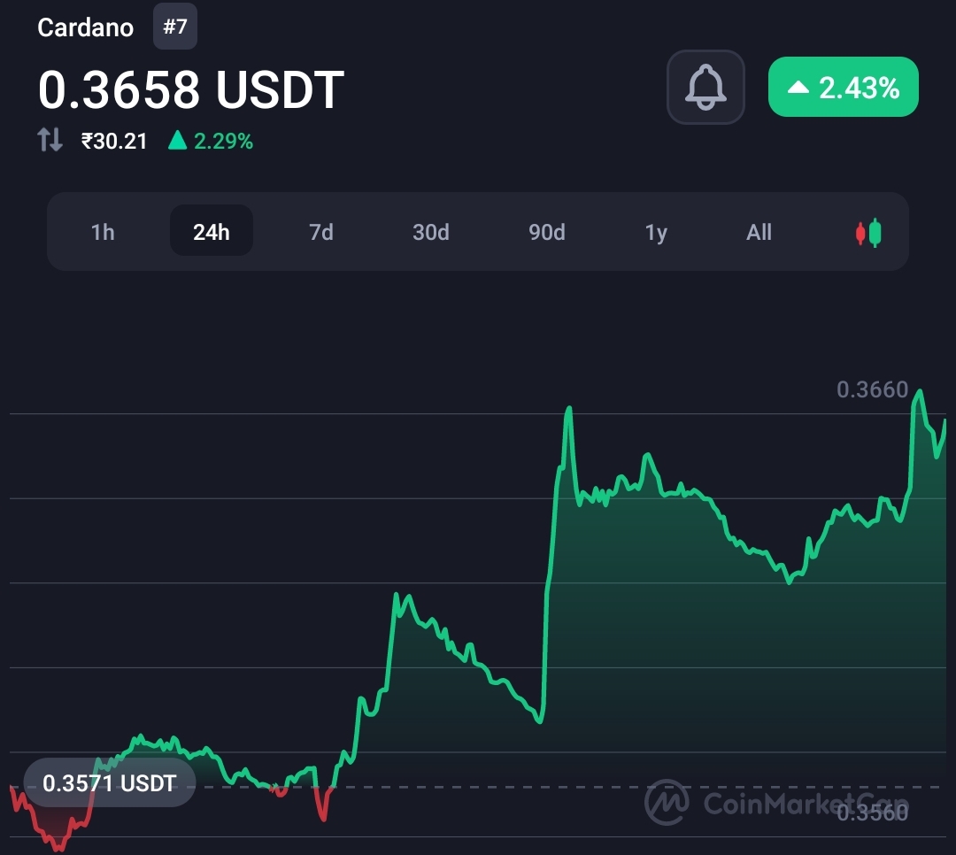
Task: Tap the Cardano coin name
Action: click(85, 27)
